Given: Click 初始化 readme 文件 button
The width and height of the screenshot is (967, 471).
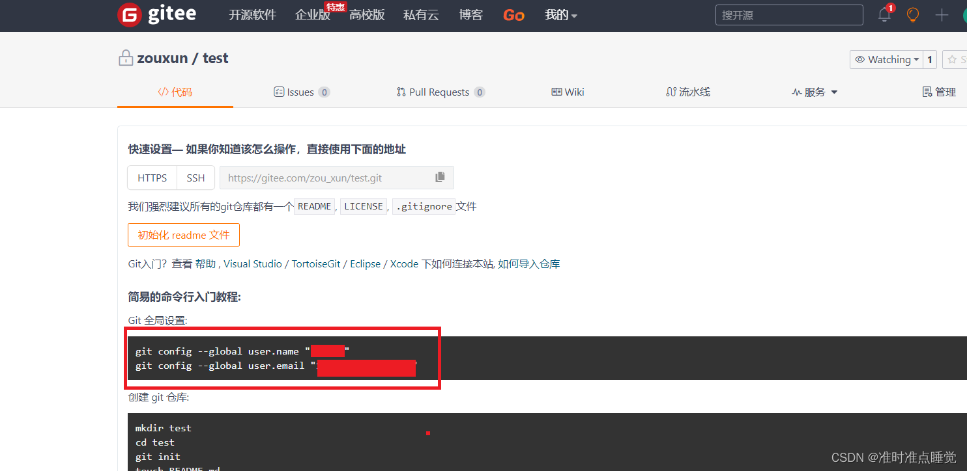Looking at the screenshot, I should click(184, 235).
